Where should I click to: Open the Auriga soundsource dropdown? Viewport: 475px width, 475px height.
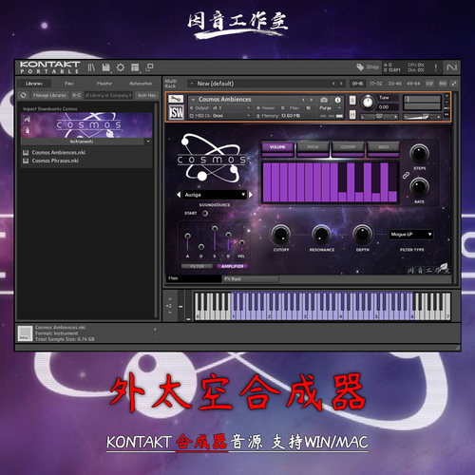(x=215, y=195)
